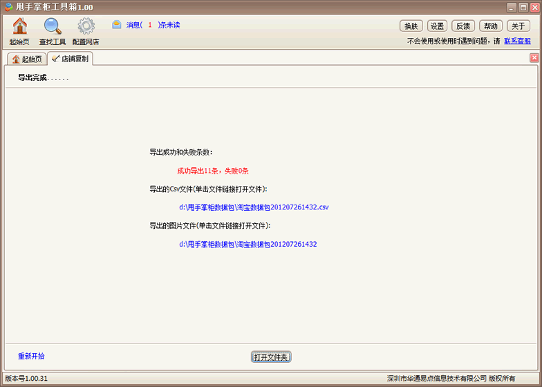Click the 深圳市华通易点 copyright text

pyautogui.click(x=451, y=379)
